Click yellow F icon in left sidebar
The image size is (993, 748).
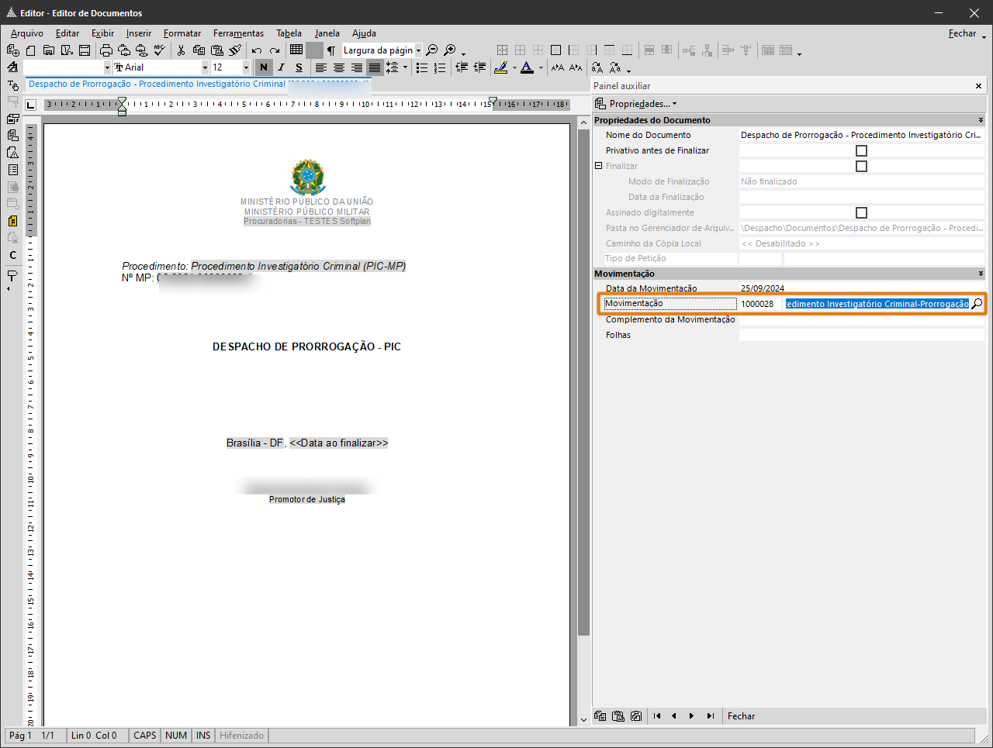(x=12, y=221)
